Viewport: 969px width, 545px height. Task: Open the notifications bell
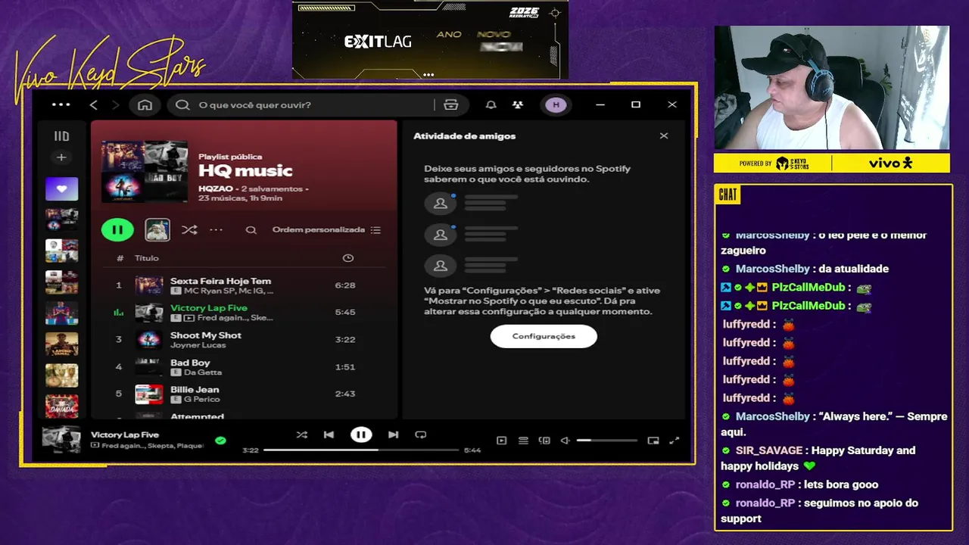click(x=491, y=104)
